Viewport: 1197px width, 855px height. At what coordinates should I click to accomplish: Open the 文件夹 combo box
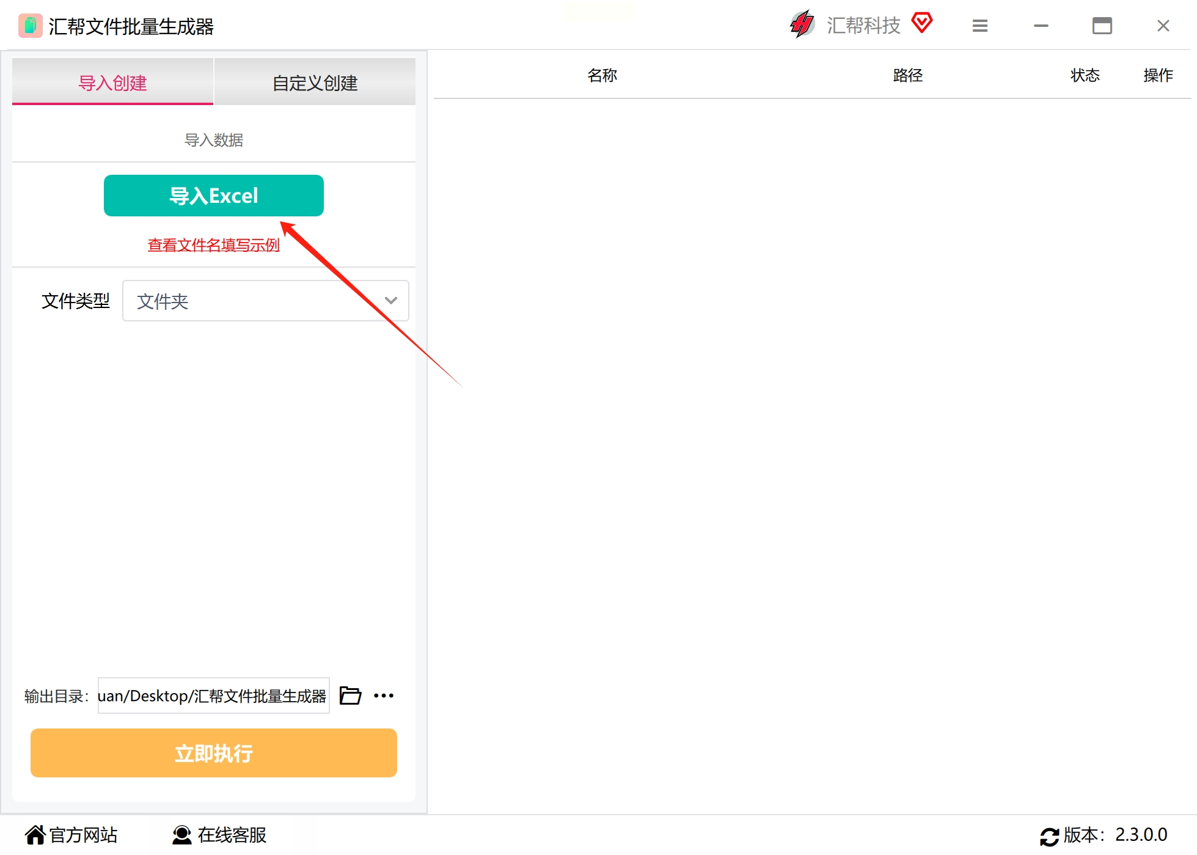click(x=257, y=301)
